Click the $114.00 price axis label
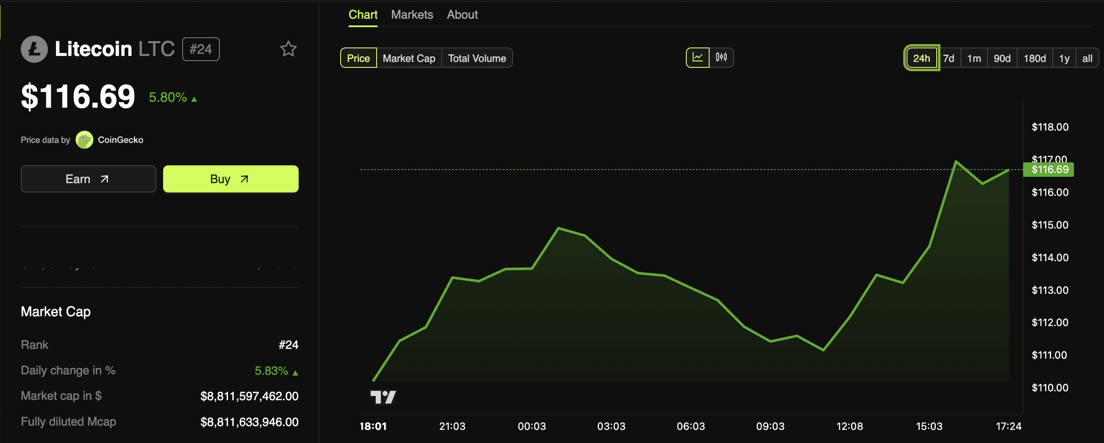Image resolution: width=1104 pixels, height=443 pixels. click(x=1050, y=257)
